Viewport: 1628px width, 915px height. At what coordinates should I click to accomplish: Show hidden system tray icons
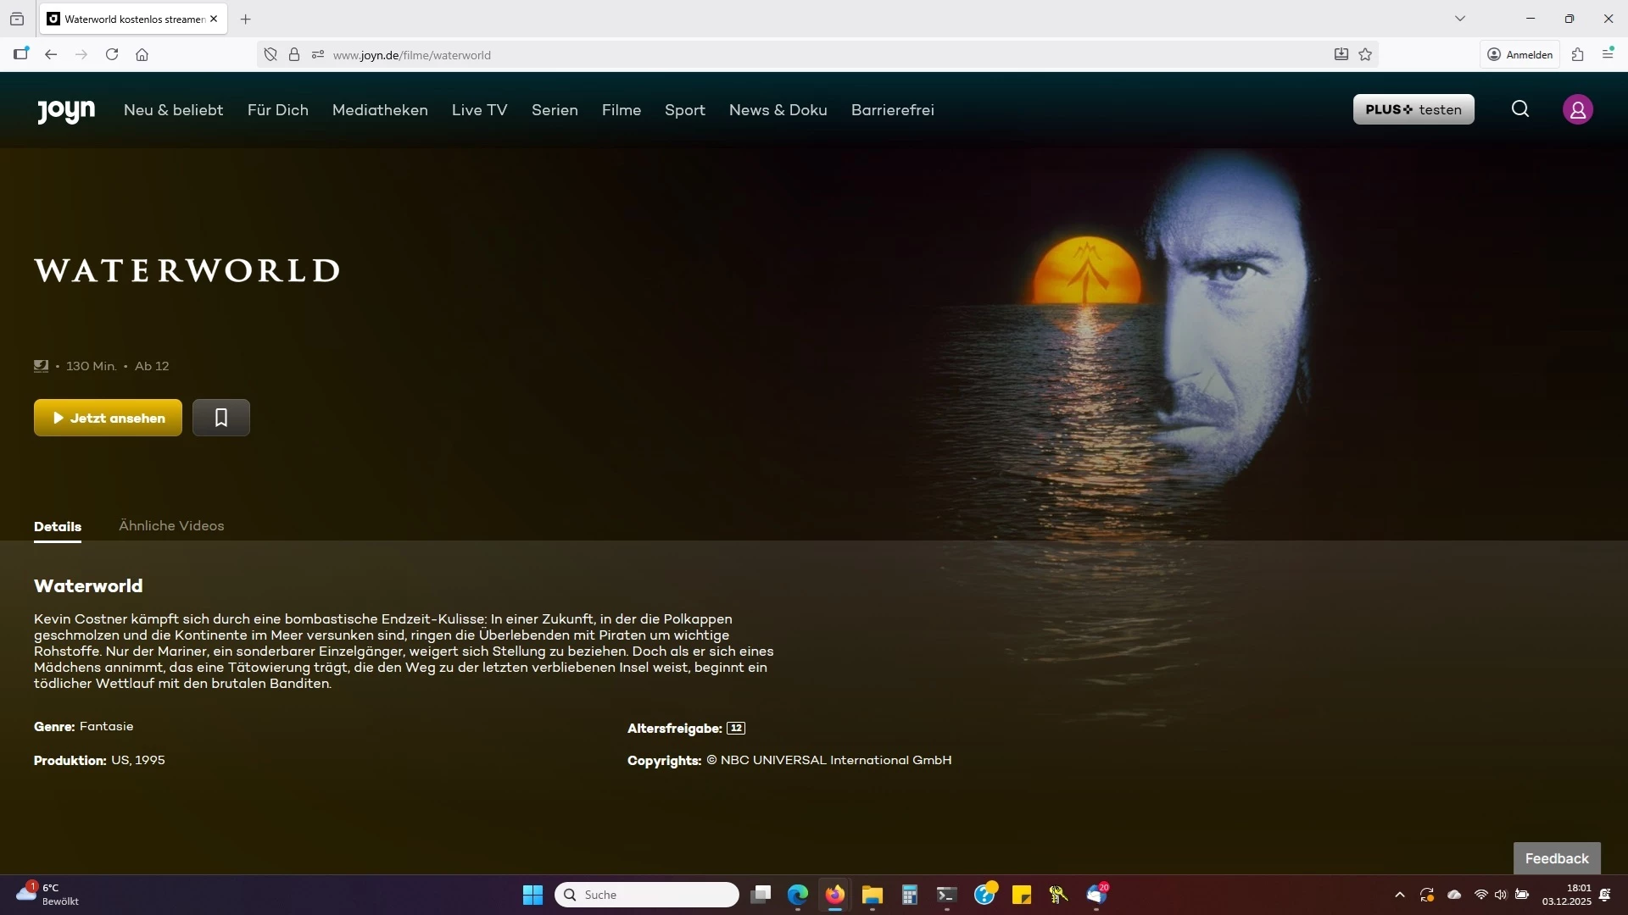[x=1400, y=895]
